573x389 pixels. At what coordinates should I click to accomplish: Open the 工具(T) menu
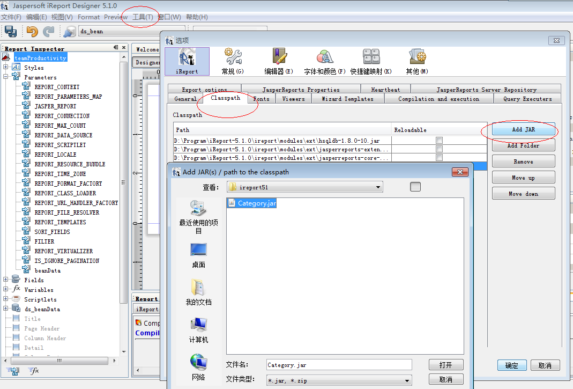(143, 17)
